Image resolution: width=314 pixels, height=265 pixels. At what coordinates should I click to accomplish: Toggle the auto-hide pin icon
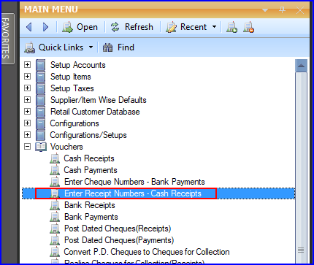tap(282, 10)
